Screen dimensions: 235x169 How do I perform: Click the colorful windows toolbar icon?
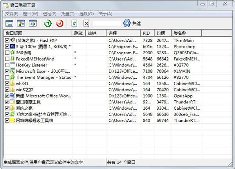point(21,23)
